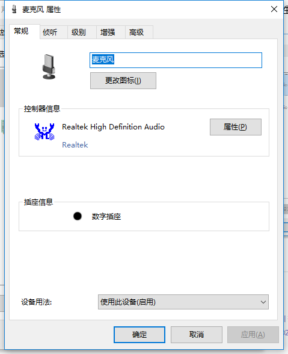Click the small microphone icon in title bar
The height and width of the screenshot is (354, 288).
[14, 9]
